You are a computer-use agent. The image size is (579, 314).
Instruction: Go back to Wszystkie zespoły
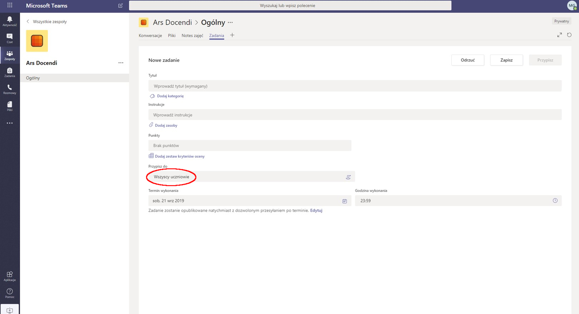click(x=46, y=21)
